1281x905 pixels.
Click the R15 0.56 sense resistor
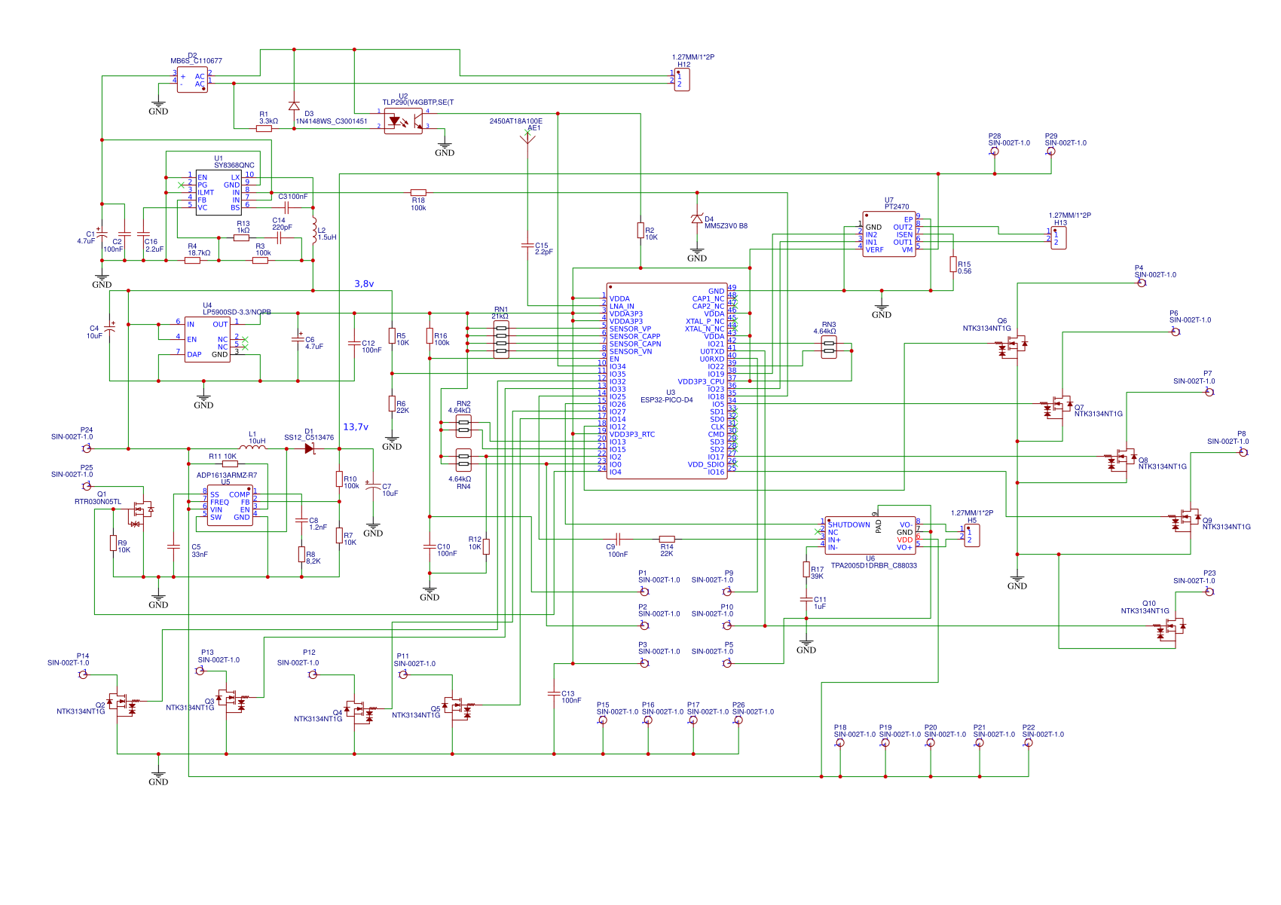pyautogui.click(x=953, y=264)
